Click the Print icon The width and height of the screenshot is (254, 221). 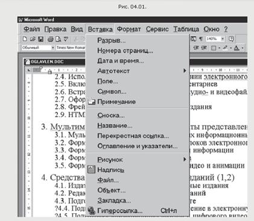(51, 39)
